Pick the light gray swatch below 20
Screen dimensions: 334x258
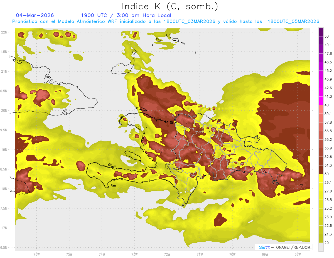[321, 247]
